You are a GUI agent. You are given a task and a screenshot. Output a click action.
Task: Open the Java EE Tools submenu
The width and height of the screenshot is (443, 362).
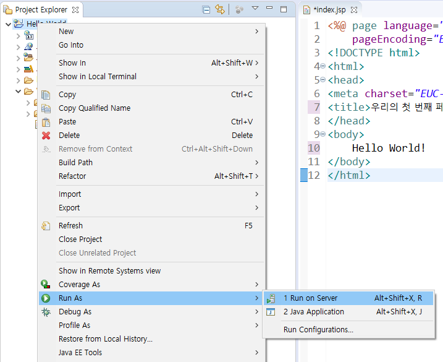[x=151, y=352]
